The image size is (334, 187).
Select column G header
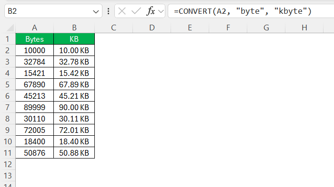[266, 28]
